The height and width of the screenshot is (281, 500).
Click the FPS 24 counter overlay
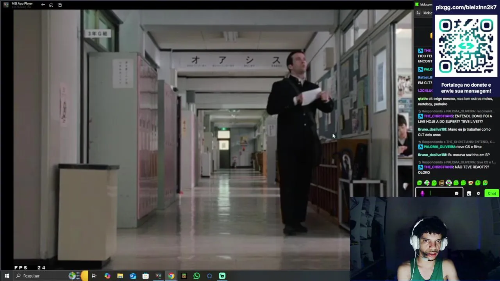click(x=30, y=268)
